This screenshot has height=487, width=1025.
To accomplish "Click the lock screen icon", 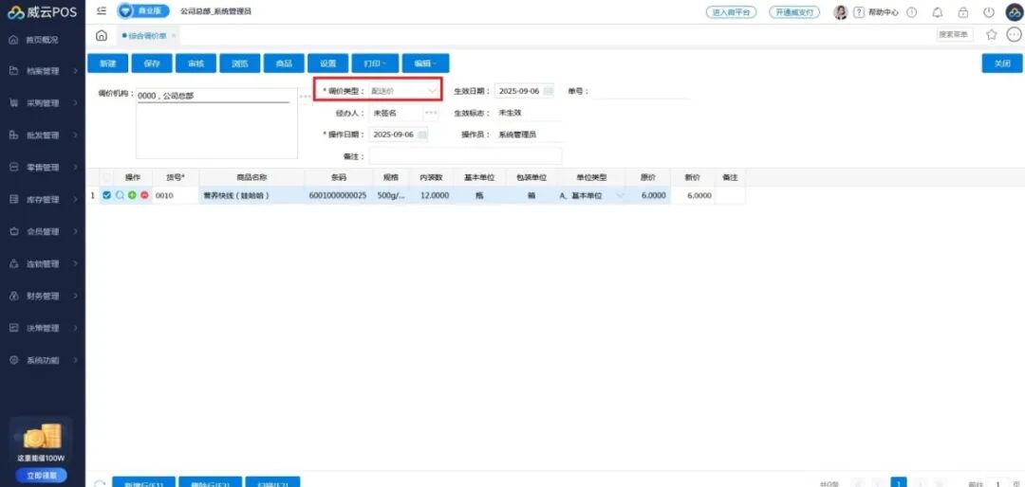I will (963, 12).
